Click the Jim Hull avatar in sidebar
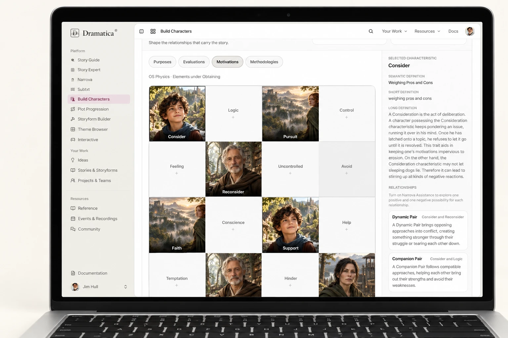 point(75,287)
